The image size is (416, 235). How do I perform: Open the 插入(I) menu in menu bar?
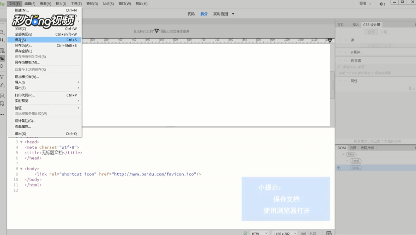click(61, 4)
